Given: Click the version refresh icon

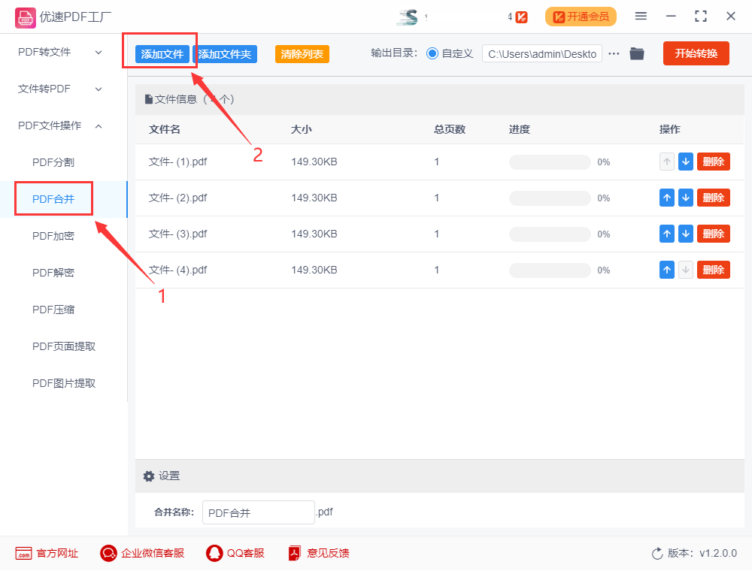Looking at the screenshot, I should pos(657,554).
